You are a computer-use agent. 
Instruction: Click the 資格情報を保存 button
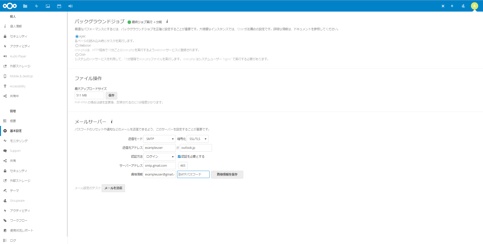coord(227,175)
